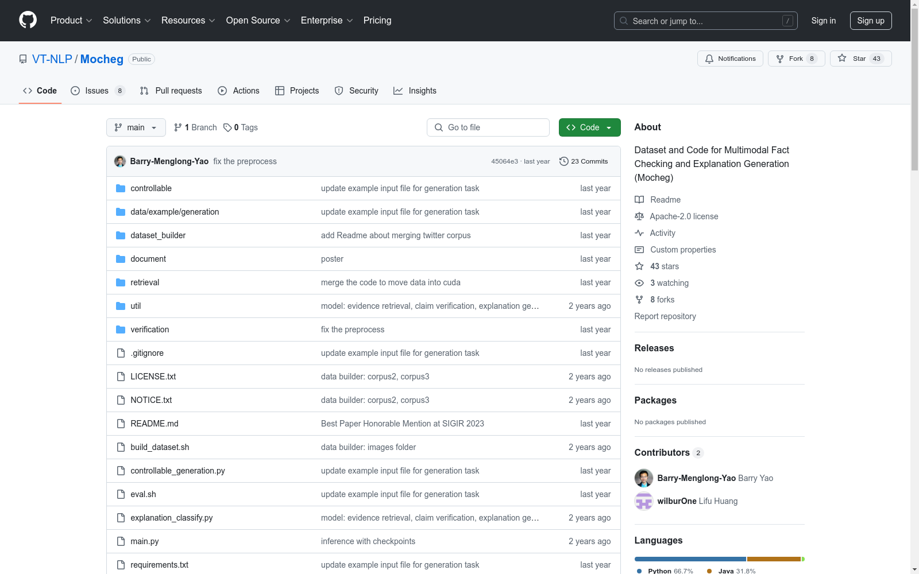Open the Releases section heading
This screenshot has width=919, height=574.
(654, 348)
